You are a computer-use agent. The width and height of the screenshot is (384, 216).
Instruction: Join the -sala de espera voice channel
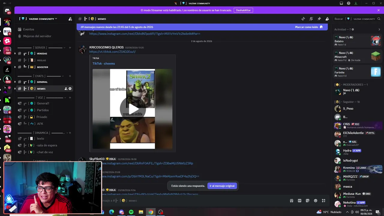tap(45, 145)
